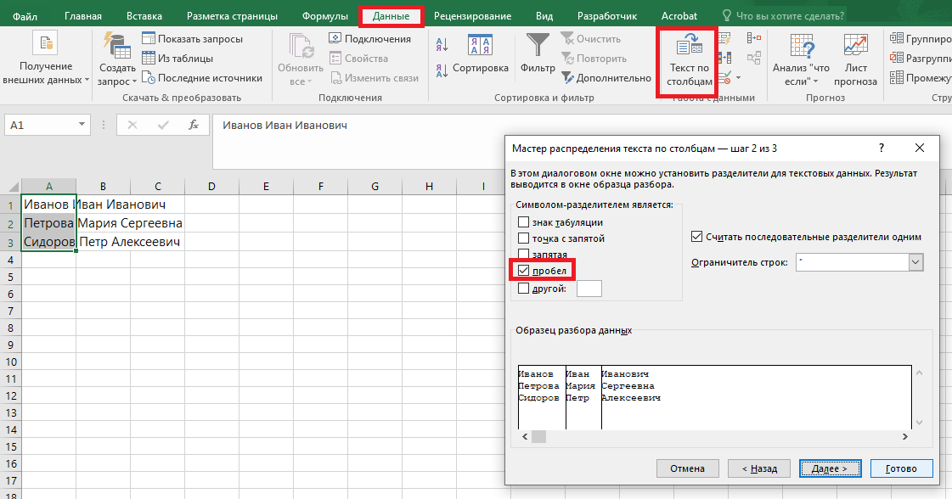Click the Insert Function fx icon
This screenshot has width=952, height=499.
click(194, 125)
